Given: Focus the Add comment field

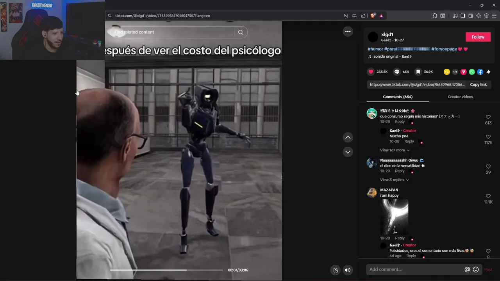Looking at the screenshot, I should (x=415, y=269).
